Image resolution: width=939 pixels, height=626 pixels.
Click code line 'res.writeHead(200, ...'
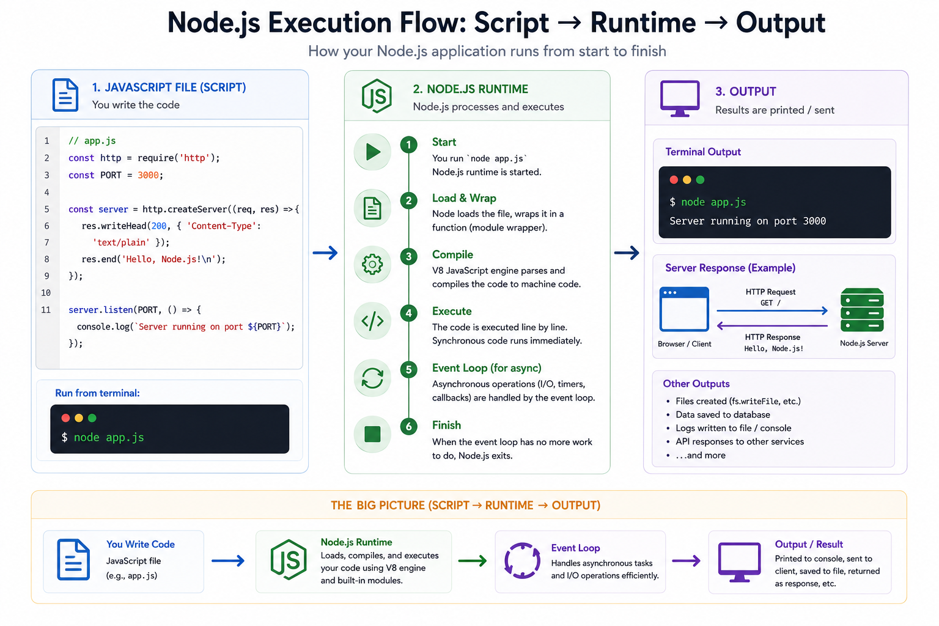171,226
